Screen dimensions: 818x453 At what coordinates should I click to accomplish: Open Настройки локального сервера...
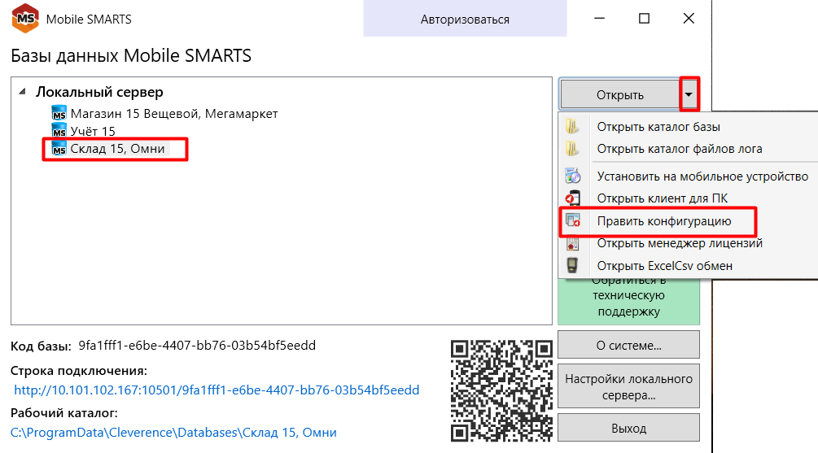[x=628, y=387]
